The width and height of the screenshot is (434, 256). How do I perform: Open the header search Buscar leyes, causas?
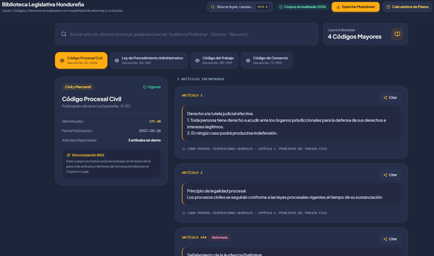240,7
